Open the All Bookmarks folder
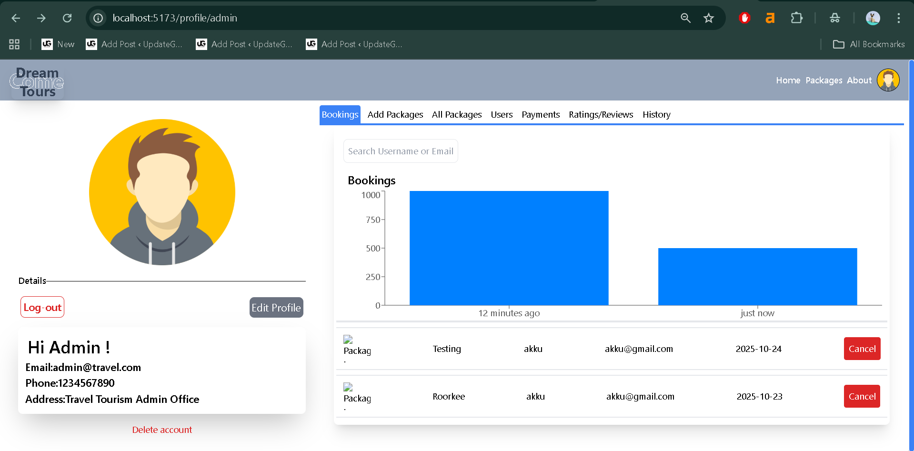This screenshot has width=914, height=451. 869,44
